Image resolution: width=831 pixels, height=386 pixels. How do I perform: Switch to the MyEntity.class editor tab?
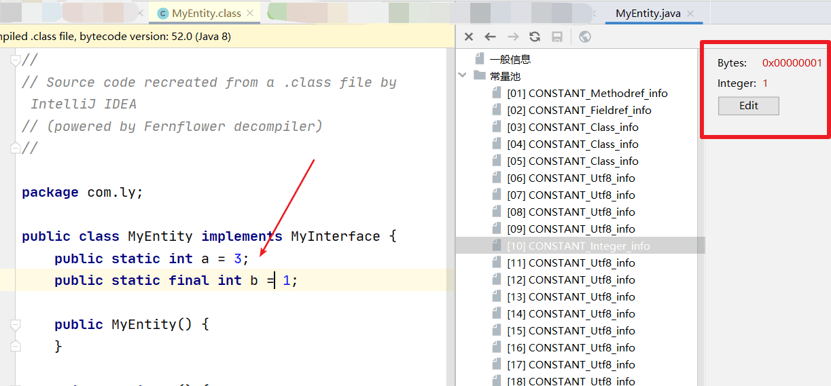(206, 13)
